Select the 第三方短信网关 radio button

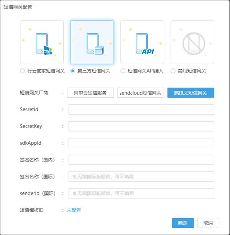click(73, 71)
